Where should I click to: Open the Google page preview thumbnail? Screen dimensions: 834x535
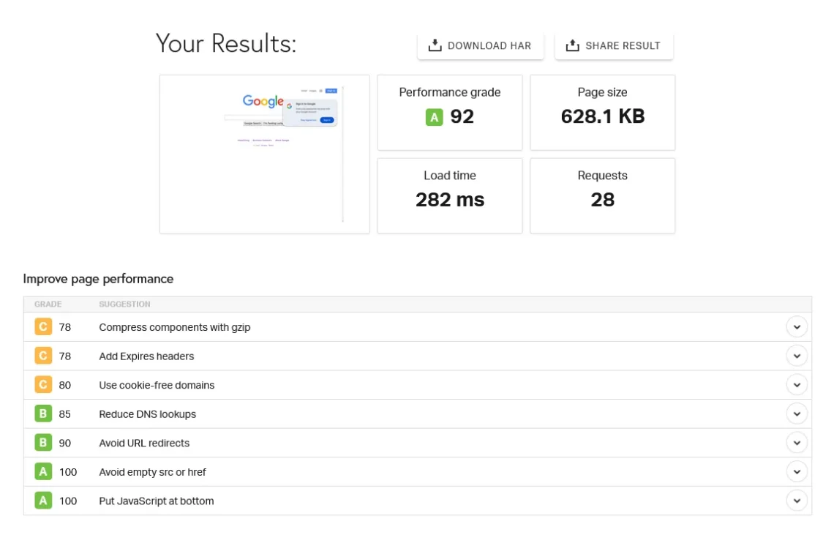tap(263, 153)
